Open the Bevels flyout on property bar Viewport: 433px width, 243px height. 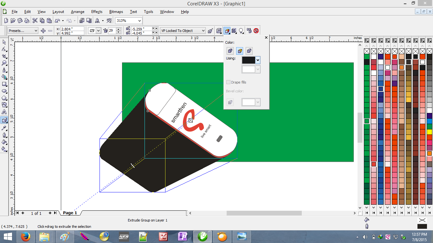[234, 30]
